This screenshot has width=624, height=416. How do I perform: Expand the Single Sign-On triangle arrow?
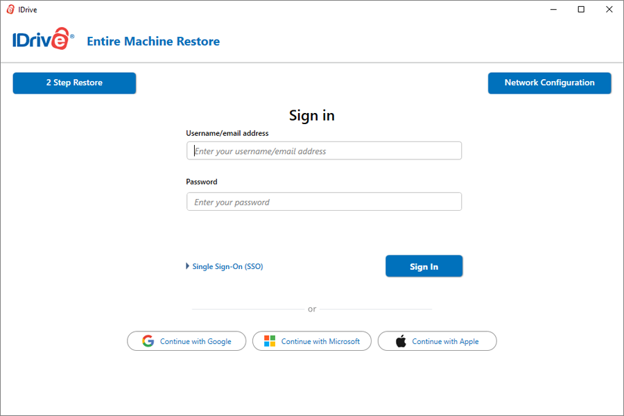tap(187, 266)
